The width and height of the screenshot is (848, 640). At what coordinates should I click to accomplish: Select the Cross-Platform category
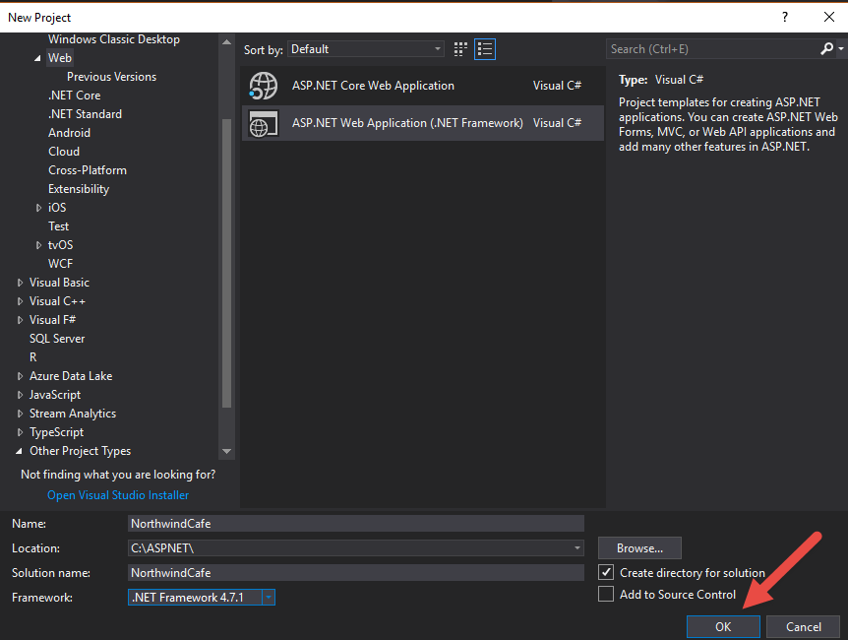tap(88, 170)
